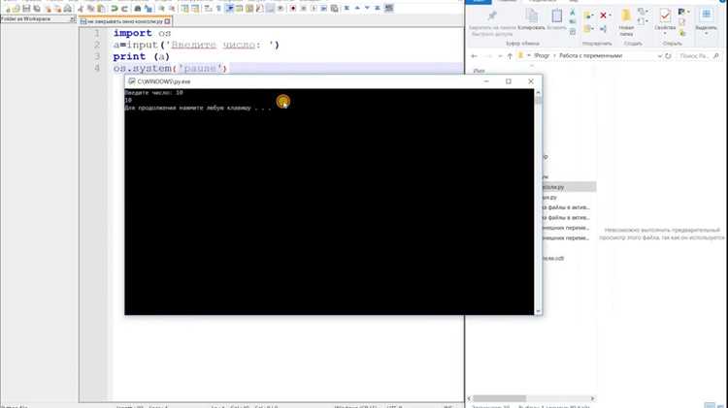Click Копировать button in Explorer ribbon

531,20
